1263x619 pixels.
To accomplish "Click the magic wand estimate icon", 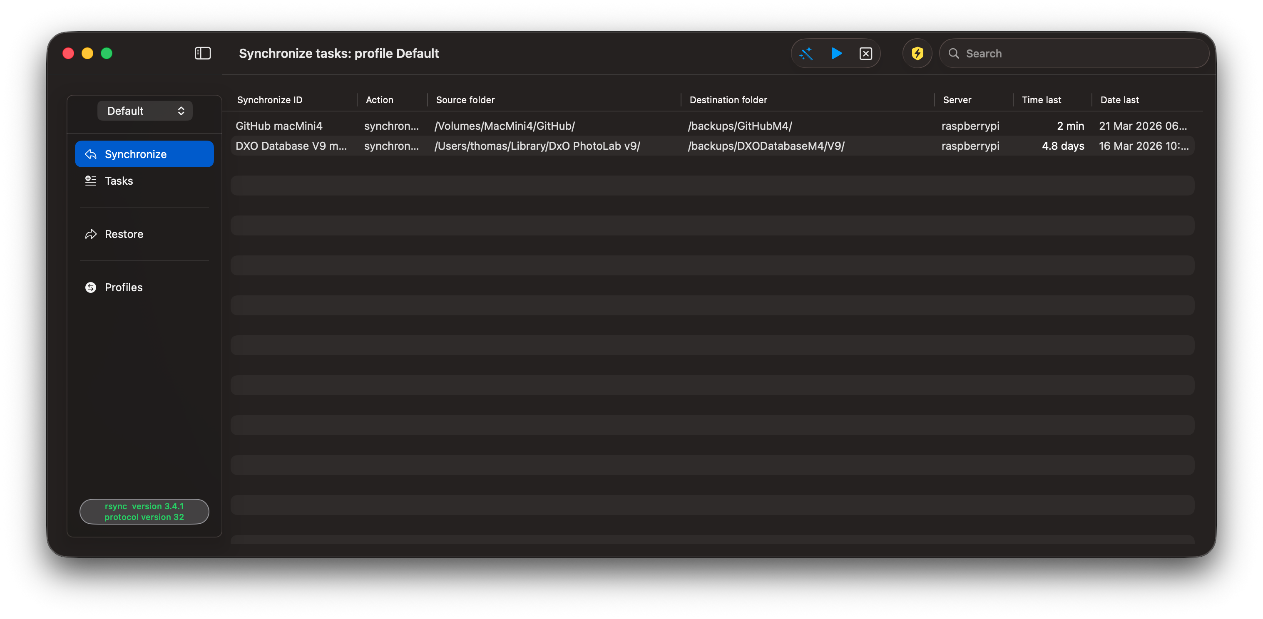I will point(806,53).
